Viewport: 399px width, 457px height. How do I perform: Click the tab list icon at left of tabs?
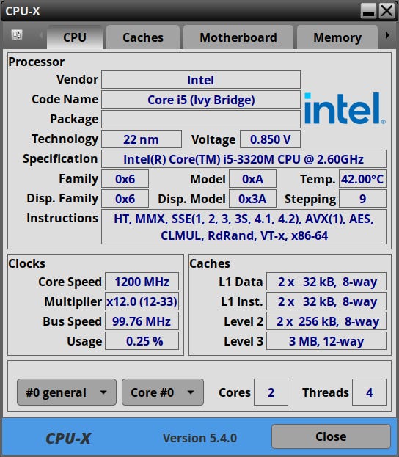point(17,35)
